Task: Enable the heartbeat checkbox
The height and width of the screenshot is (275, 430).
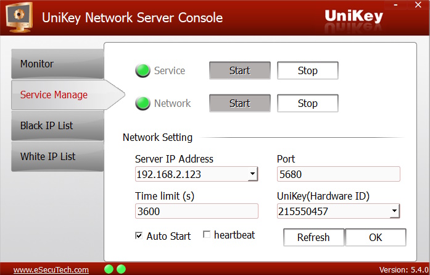Action: point(207,234)
